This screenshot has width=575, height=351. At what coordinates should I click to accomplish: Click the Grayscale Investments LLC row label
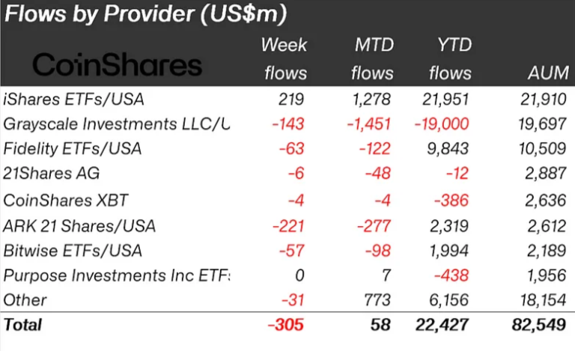116,123
